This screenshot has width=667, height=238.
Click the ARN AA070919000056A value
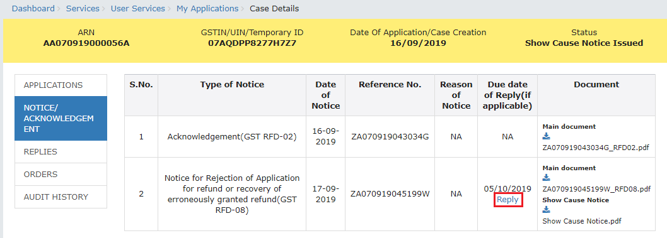coord(86,43)
